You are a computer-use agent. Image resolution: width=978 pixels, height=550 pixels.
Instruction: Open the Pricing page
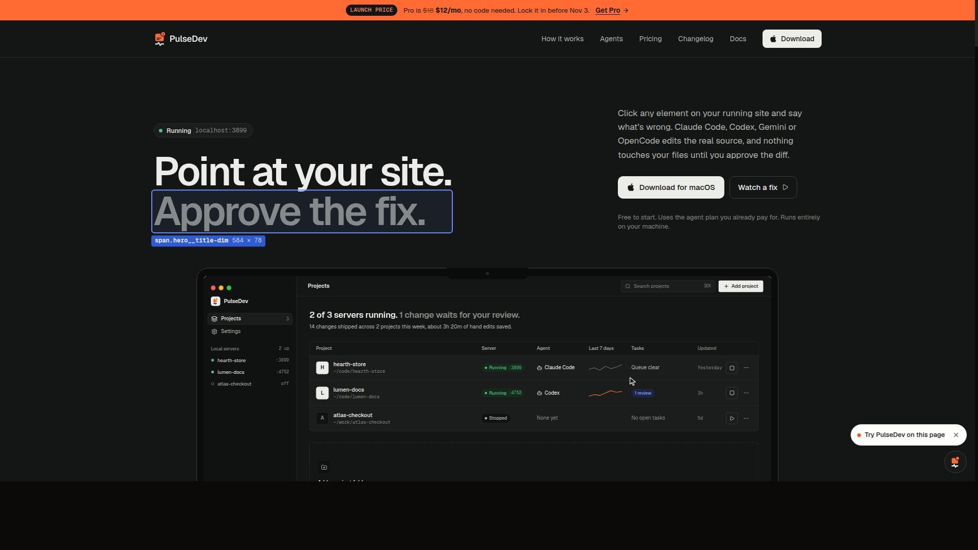tap(650, 39)
